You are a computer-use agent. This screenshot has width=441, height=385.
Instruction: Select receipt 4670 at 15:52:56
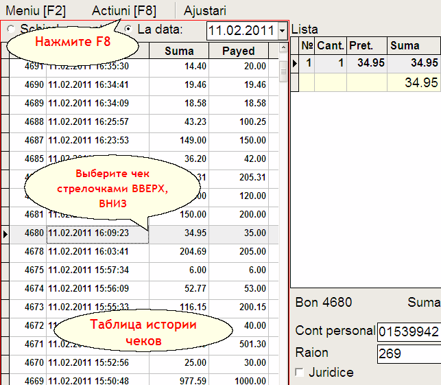coord(139,363)
